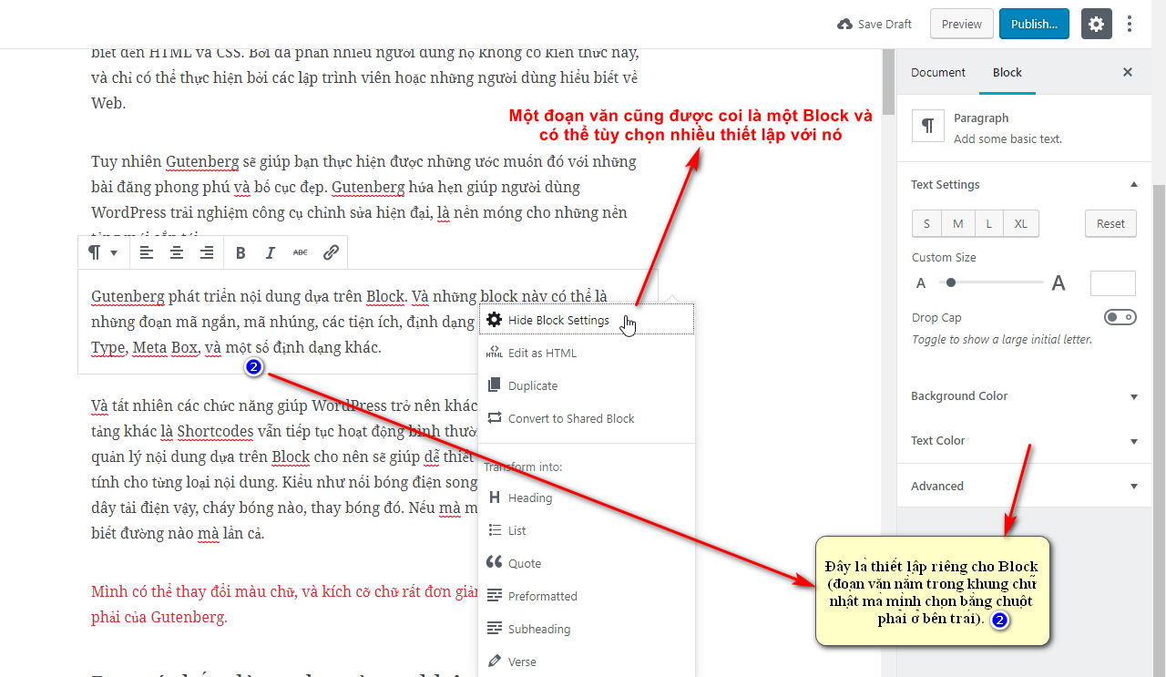The width and height of the screenshot is (1166, 677).
Task: Switch to the Block tab
Action: pyautogui.click(x=1007, y=72)
